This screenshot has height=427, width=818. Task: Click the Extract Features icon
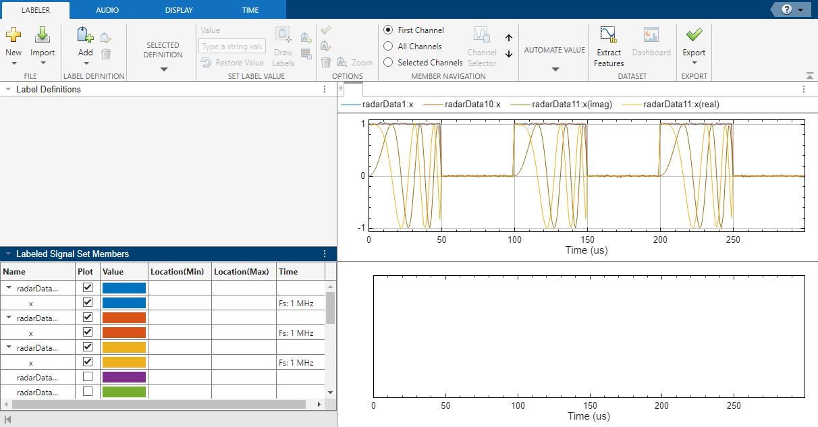tap(608, 36)
